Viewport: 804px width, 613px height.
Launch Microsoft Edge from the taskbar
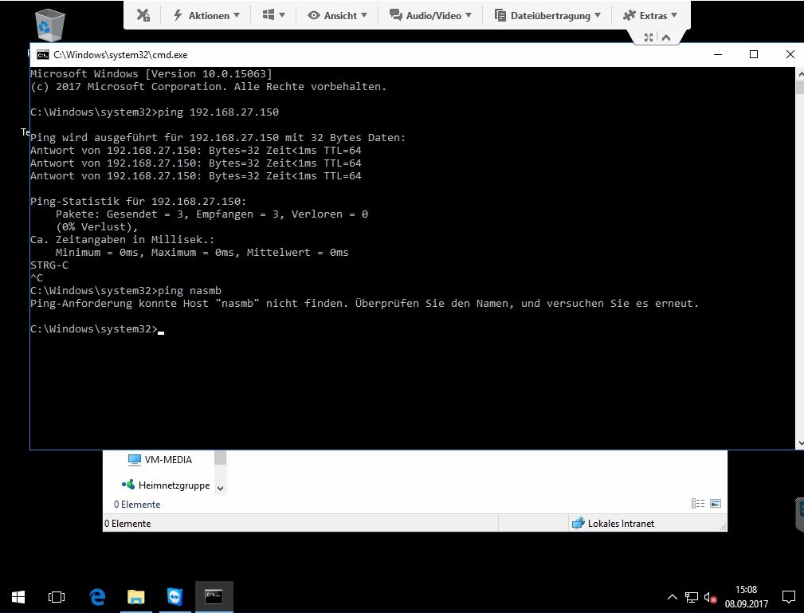tap(97, 597)
